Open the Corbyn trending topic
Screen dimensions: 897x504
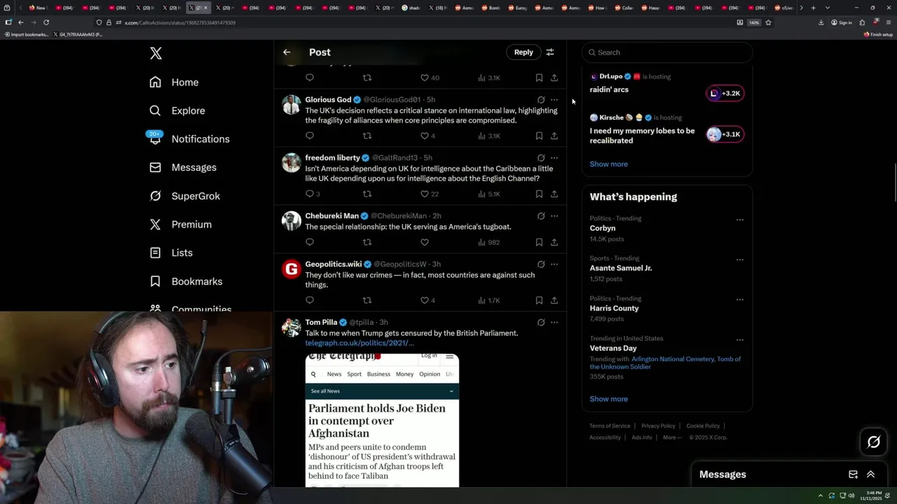(603, 228)
